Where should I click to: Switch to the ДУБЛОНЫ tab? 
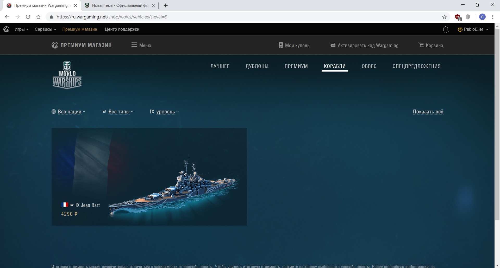pyautogui.click(x=257, y=66)
